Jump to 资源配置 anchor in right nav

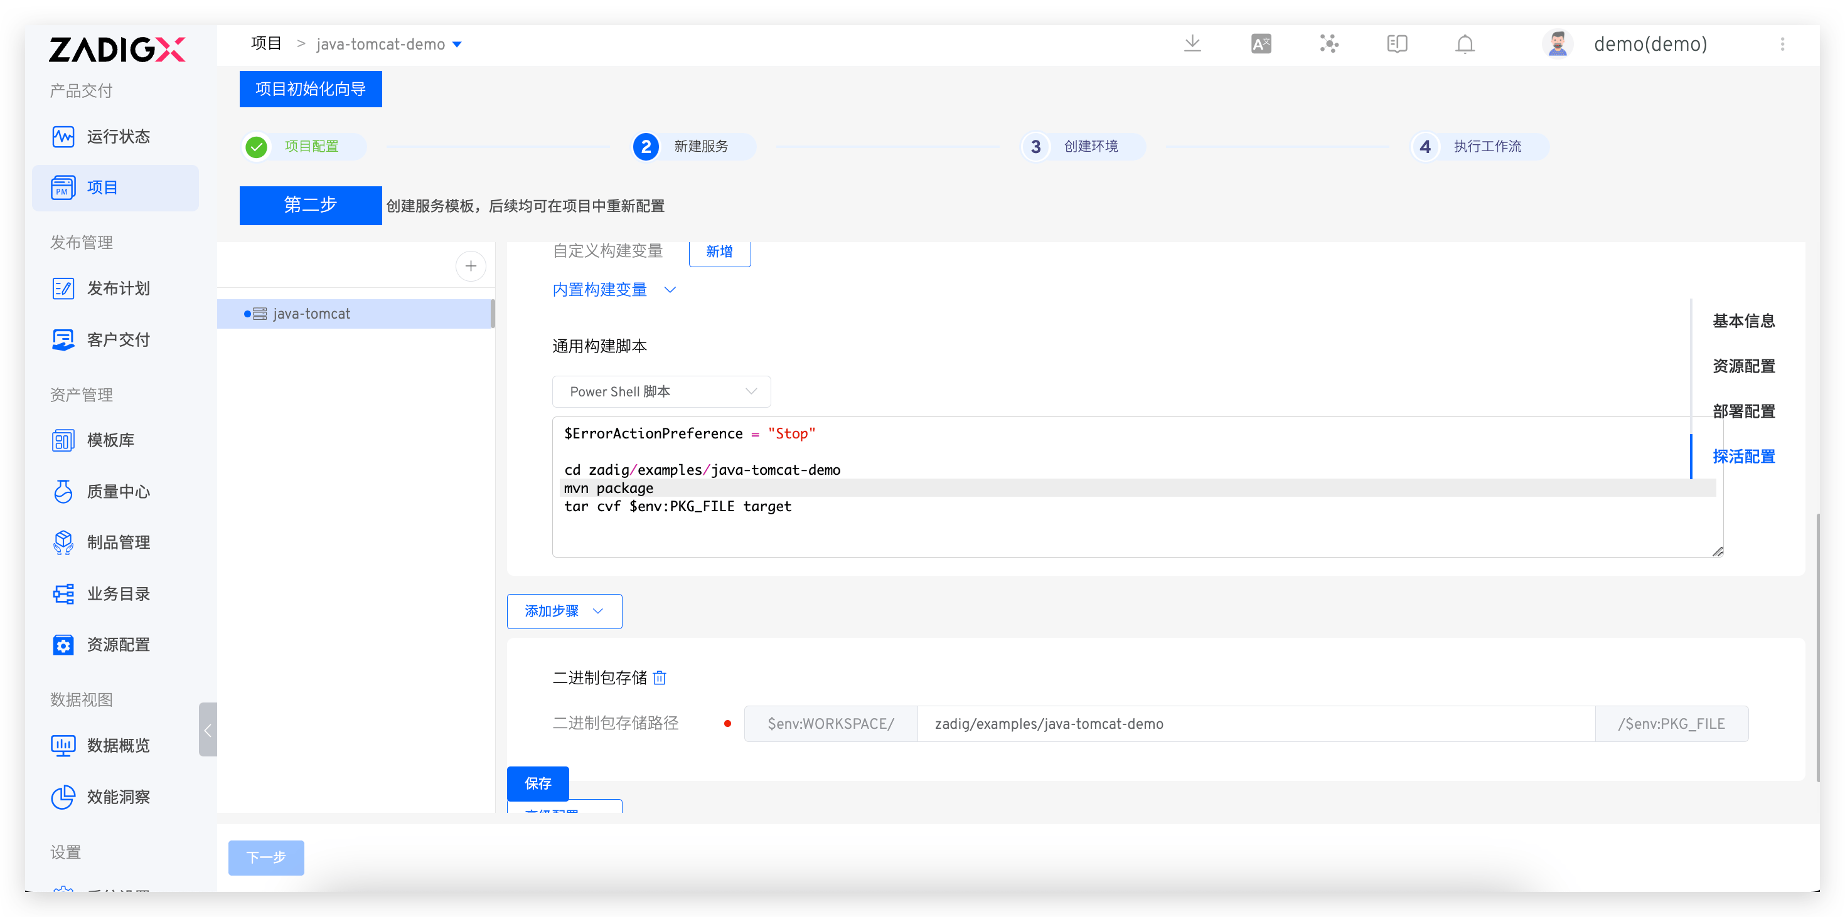click(1743, 366)
